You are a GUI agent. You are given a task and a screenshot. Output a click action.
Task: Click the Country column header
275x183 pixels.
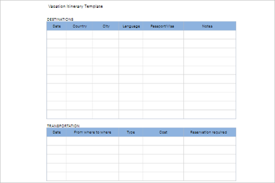[x=80, y=26]
